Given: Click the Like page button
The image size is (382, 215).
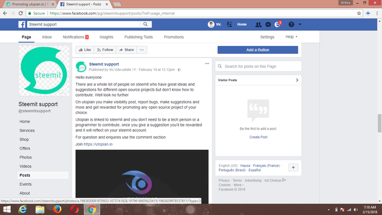Looking at the screenshot, I should pyautogui.click(x=85, y=50).
